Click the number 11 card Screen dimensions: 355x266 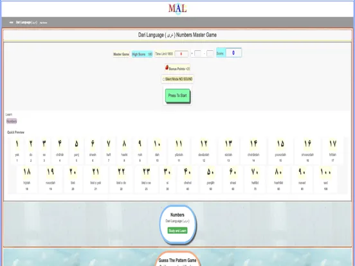pyautogui.click(x=179, y=150)
